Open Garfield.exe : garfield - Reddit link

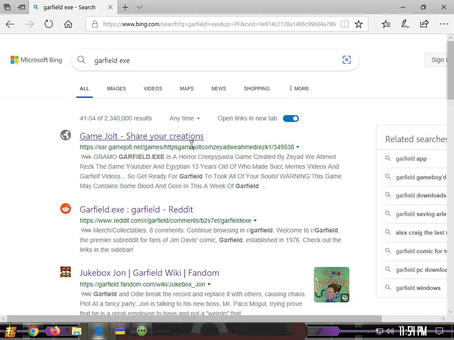136,209
